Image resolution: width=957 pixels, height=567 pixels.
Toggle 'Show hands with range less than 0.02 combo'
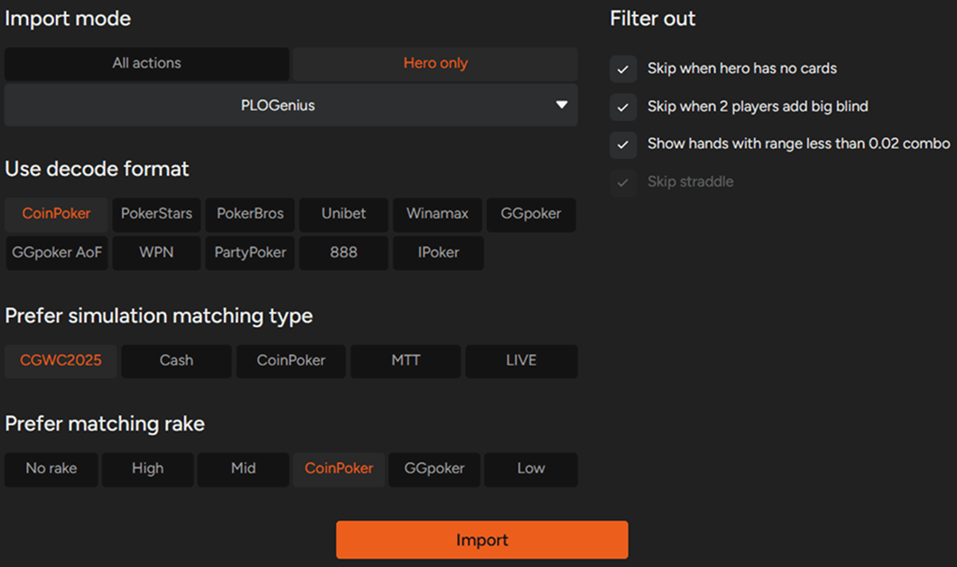[x=623, y=144]
